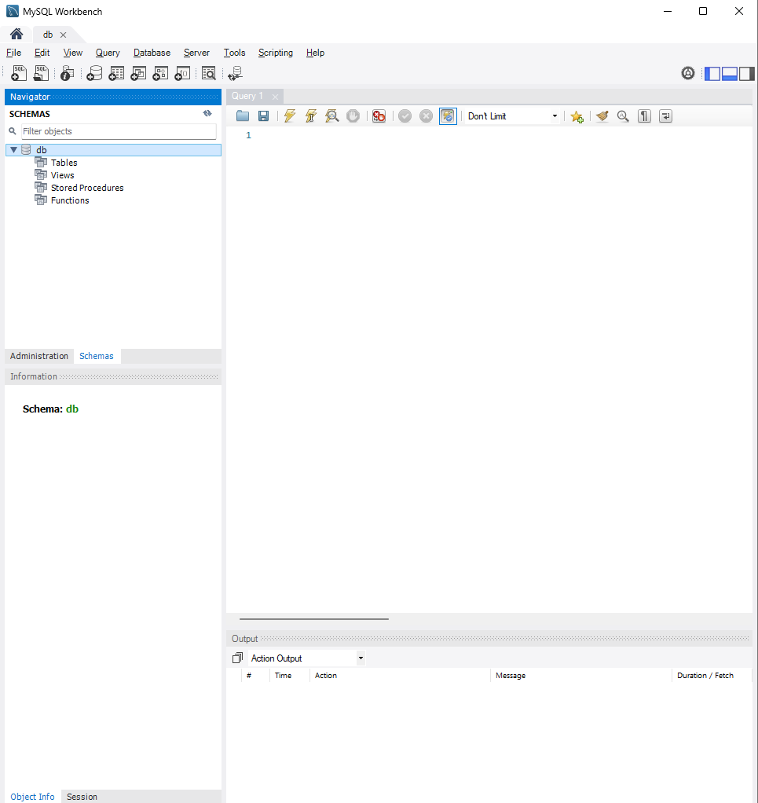The image size is (758, 803).
Task: Run EXPLAIN on the current statement
Action: [x=332, y=116]
